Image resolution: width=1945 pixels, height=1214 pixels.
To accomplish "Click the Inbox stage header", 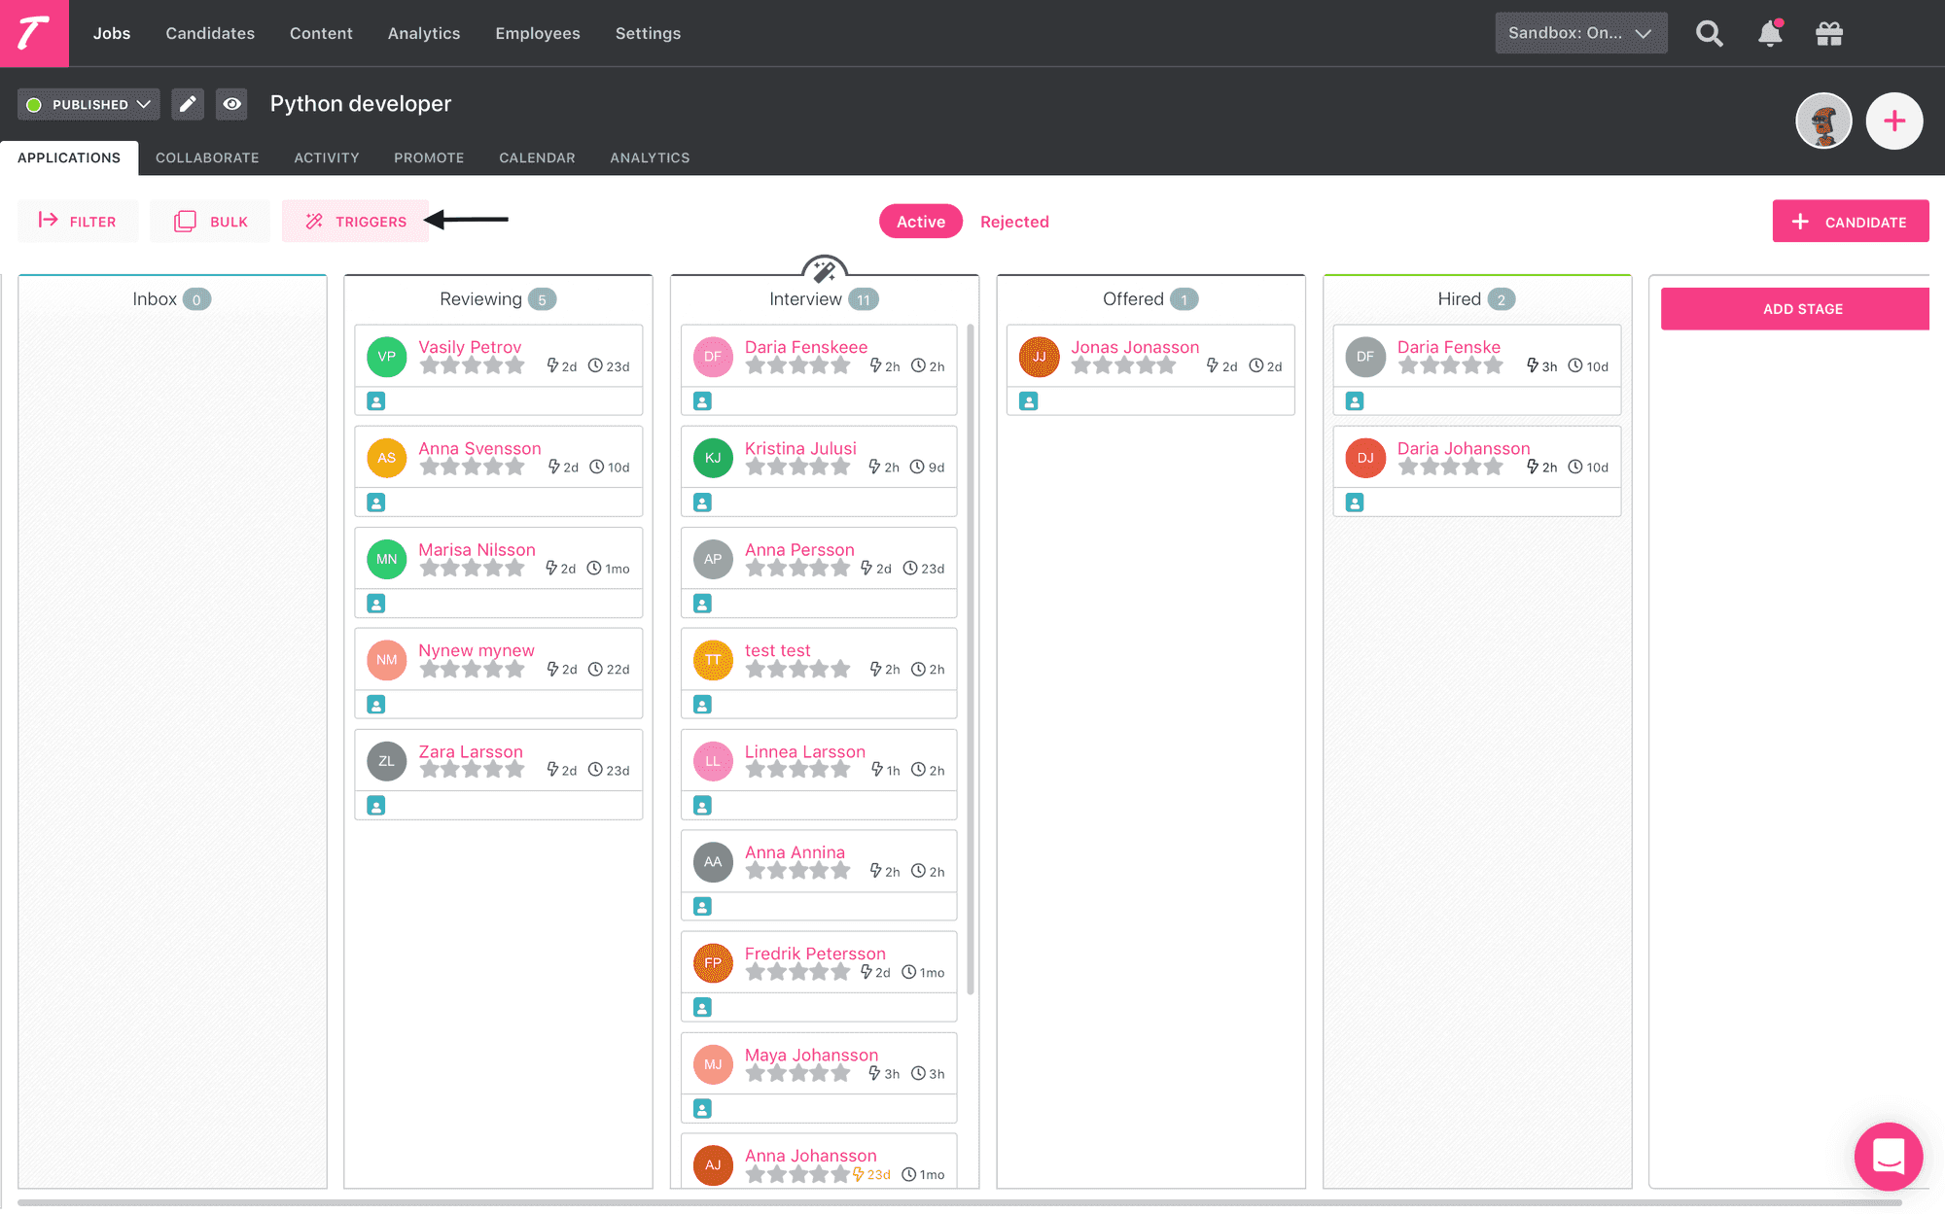I will point(172,299).
